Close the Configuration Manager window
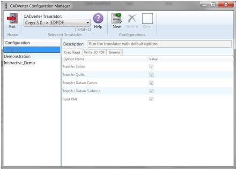 click(x=226, y=5)
